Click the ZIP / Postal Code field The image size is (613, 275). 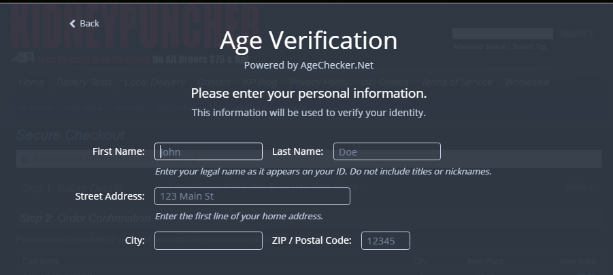386,240
